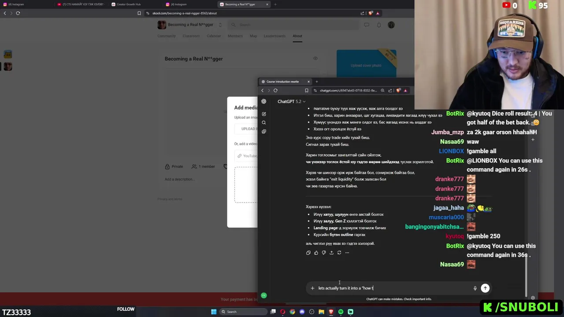The height and width of the screenshot is (317, 564).
Task: Open the Skool Classroom tab
Action: 191,36
